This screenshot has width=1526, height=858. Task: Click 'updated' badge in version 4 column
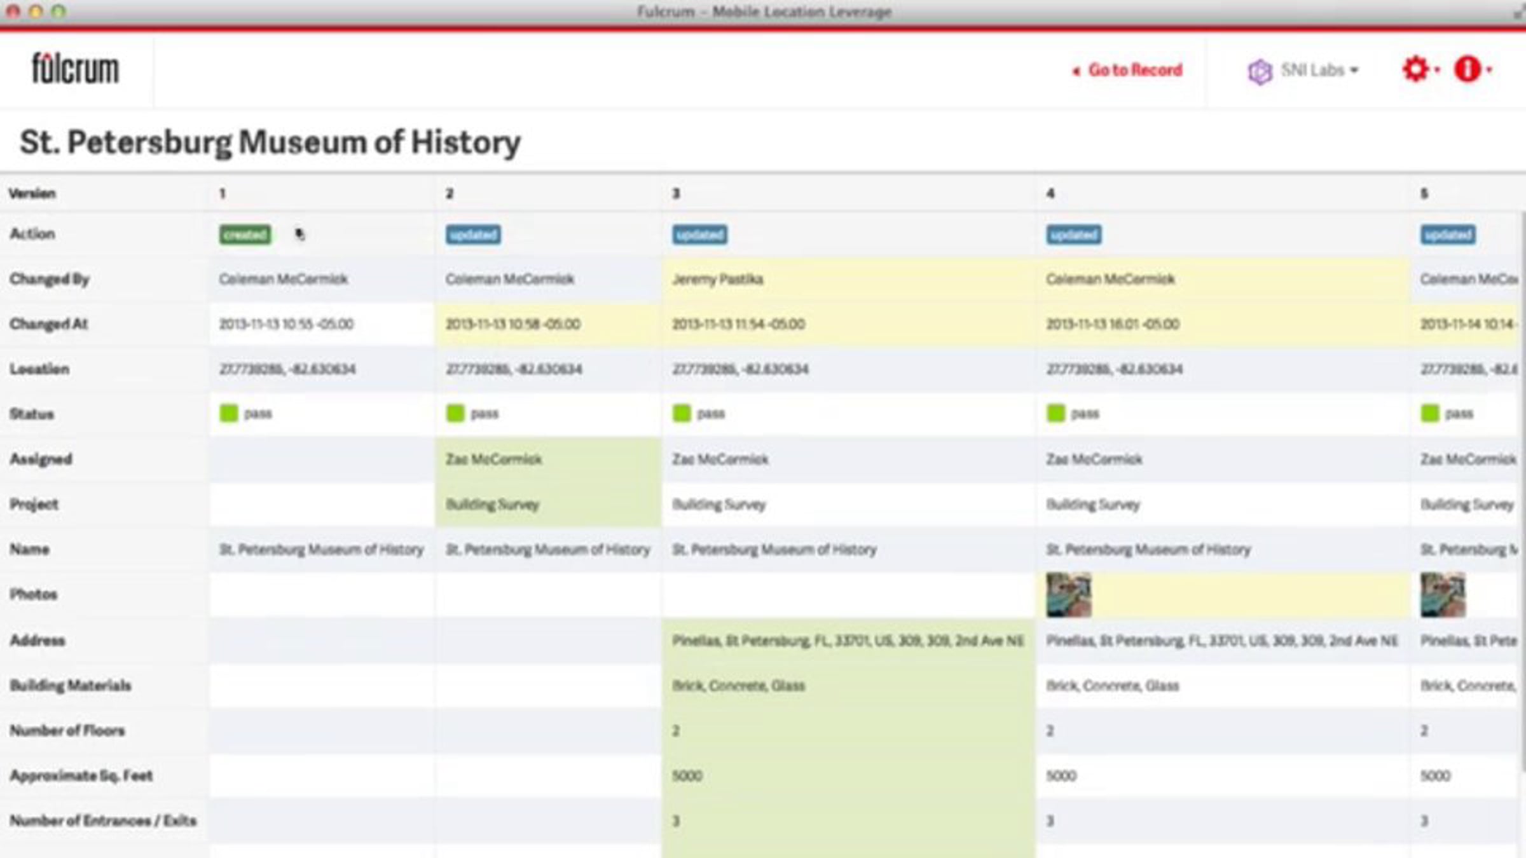[1073, 235]
